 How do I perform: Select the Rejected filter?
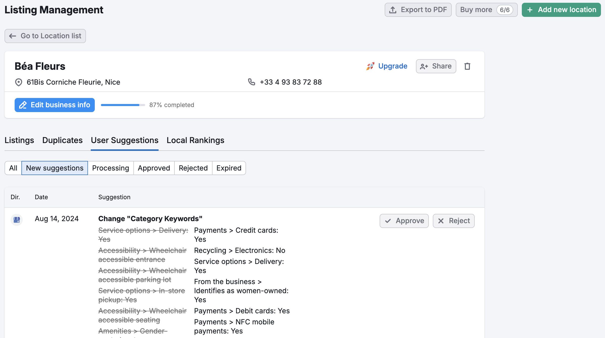(193, 168)
